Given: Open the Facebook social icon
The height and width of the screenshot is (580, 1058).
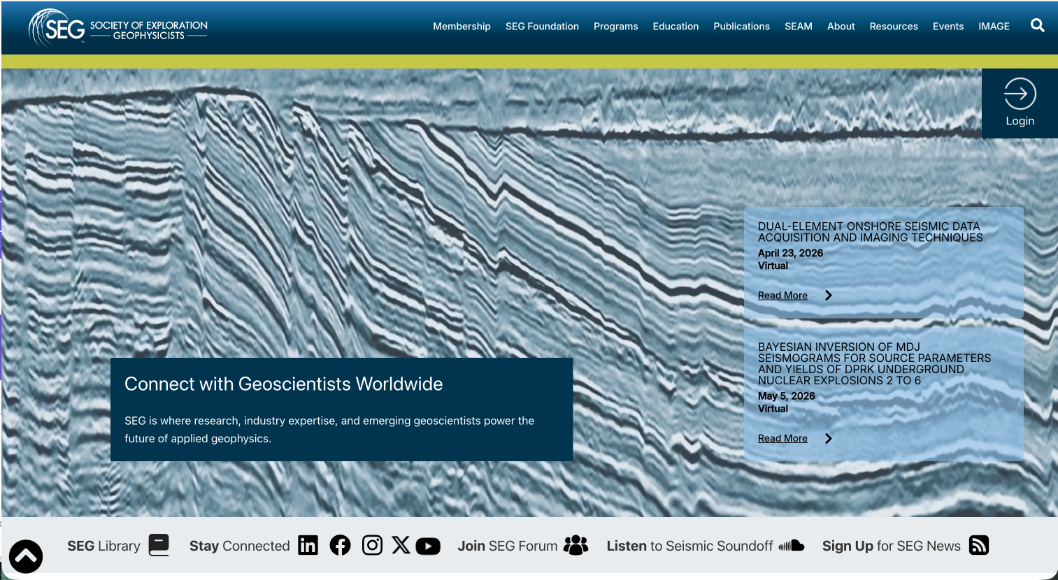Looking at the screenshot, I should (340, 546).
